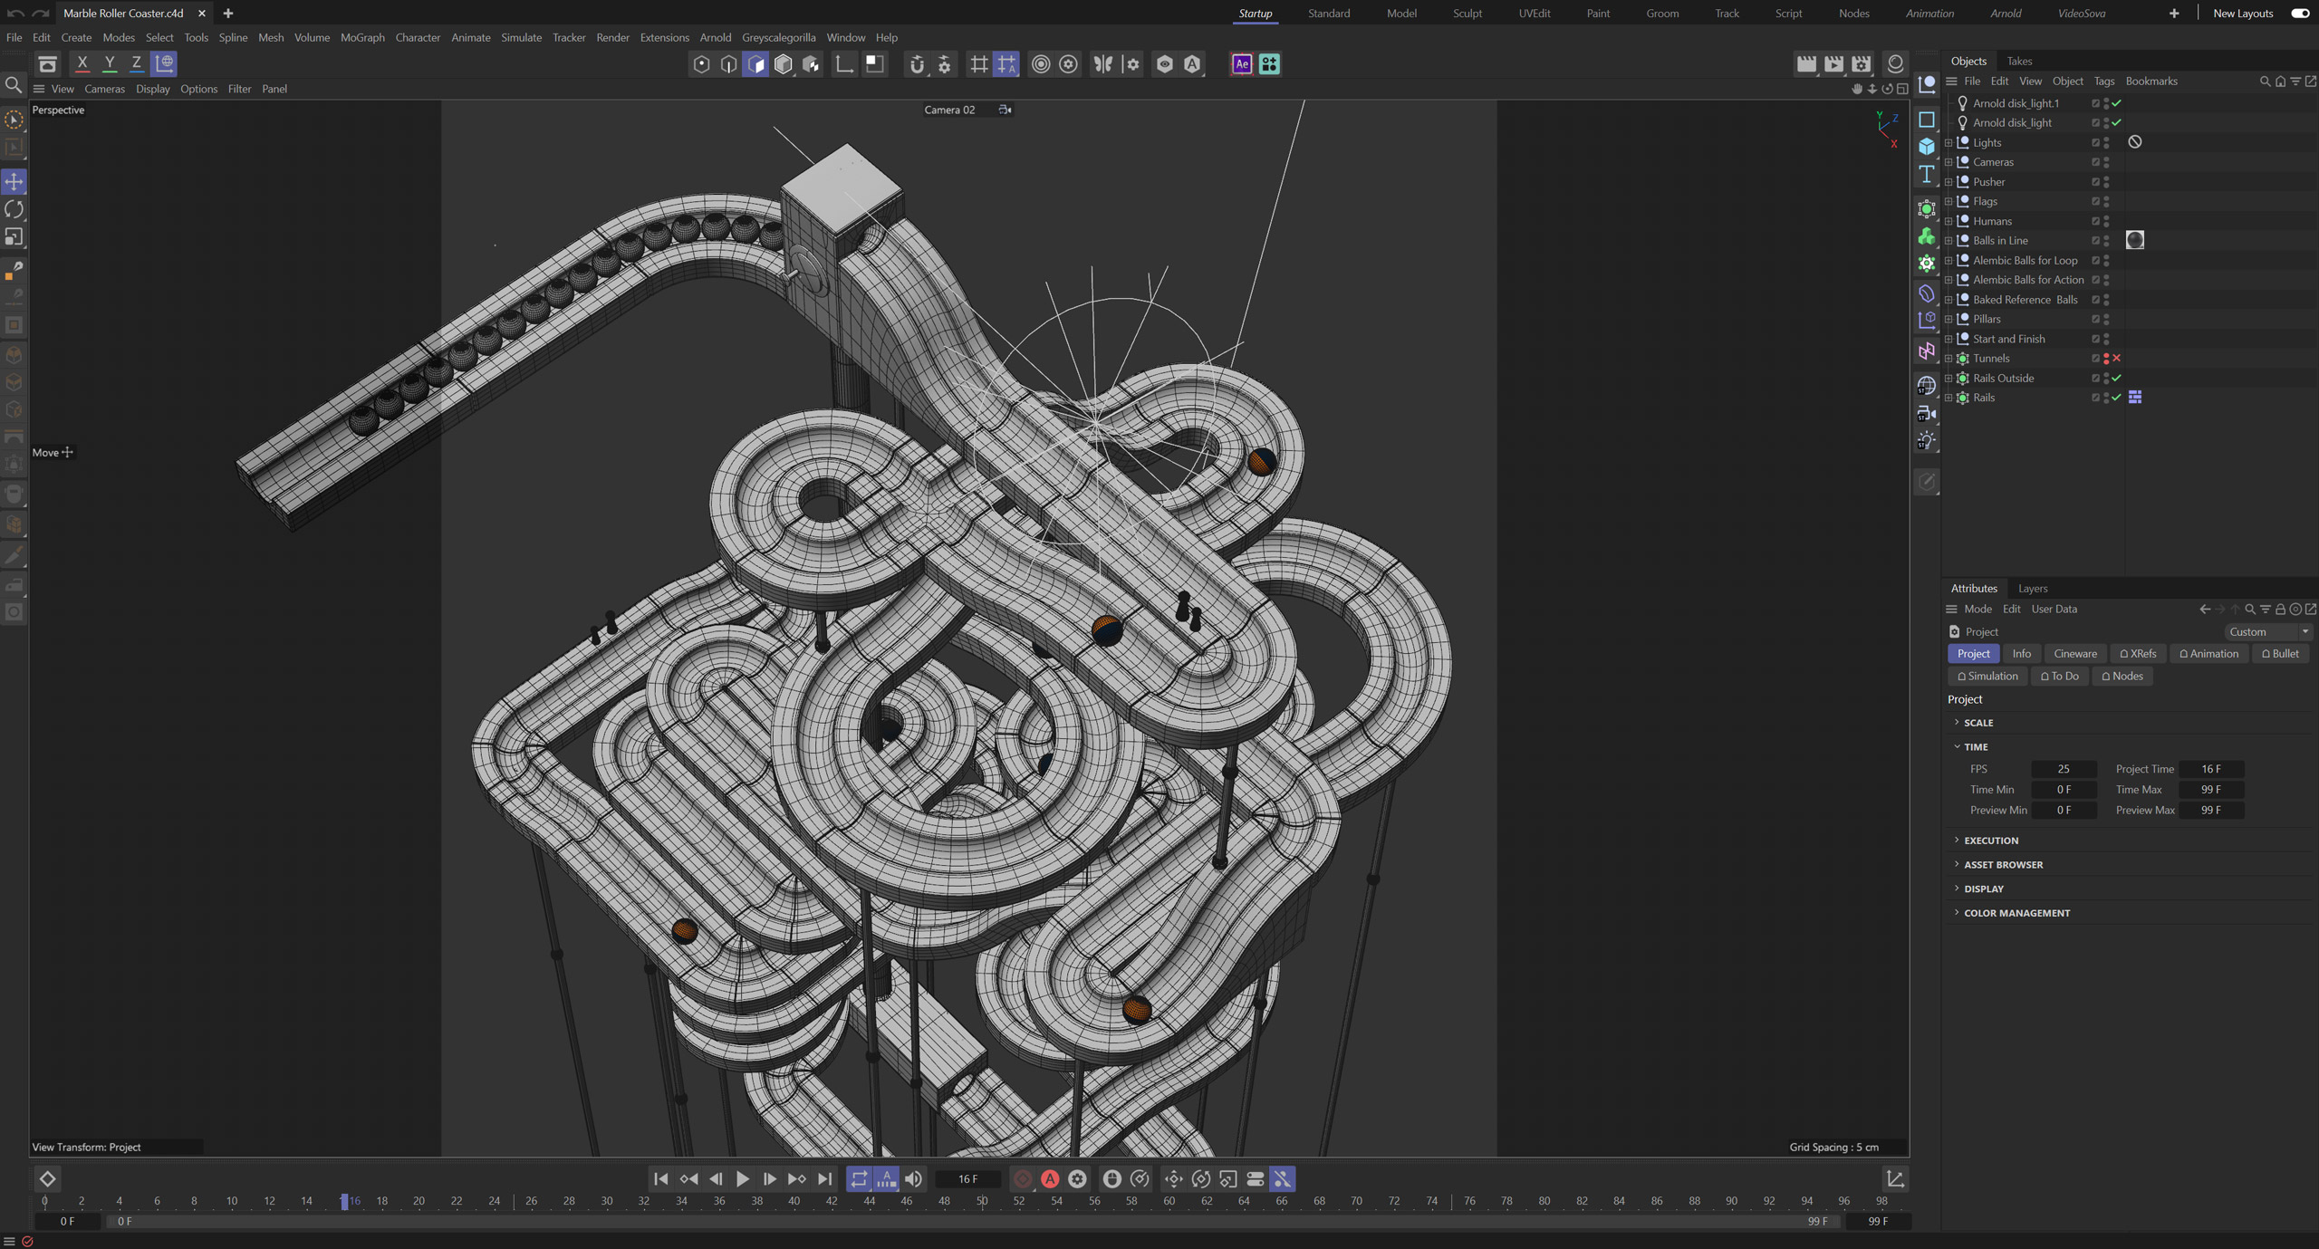Viewport: 2319px width, 1249px height.
Task: Toggle the Rails Outside green enable checkmark
Action: tap(2117, 378)
